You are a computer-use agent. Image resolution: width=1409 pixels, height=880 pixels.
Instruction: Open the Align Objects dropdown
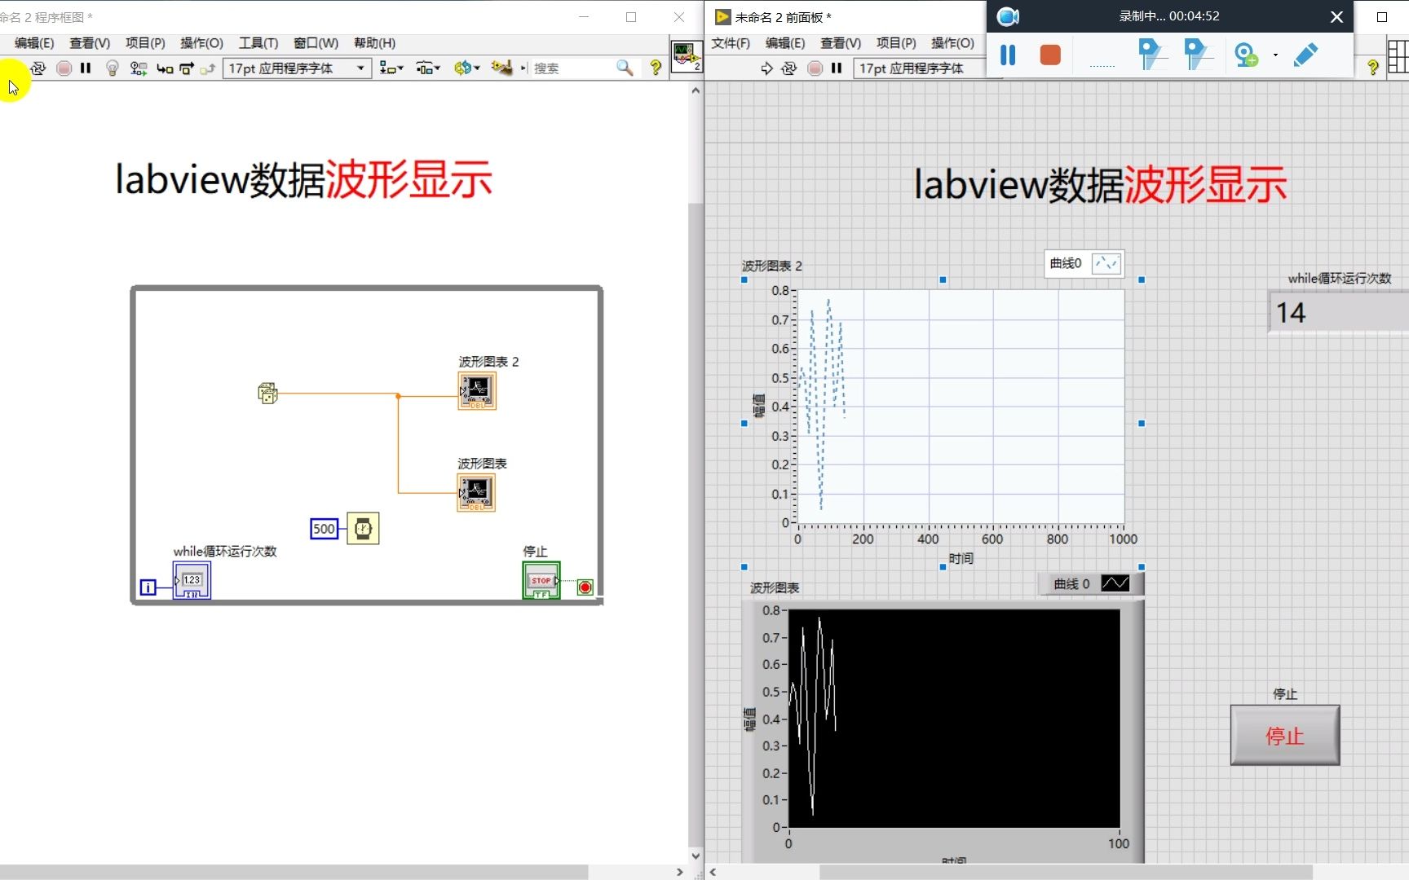(391, 68)
